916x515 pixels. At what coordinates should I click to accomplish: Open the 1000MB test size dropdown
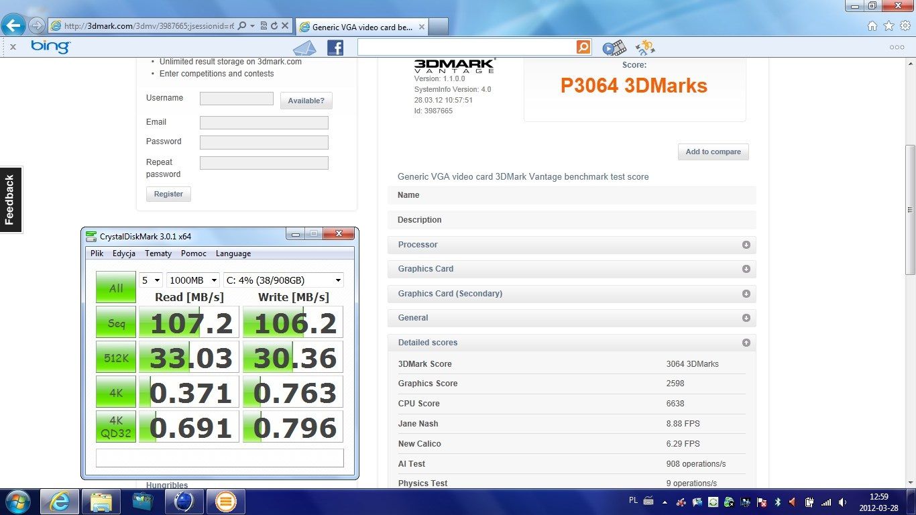(193, 280)
